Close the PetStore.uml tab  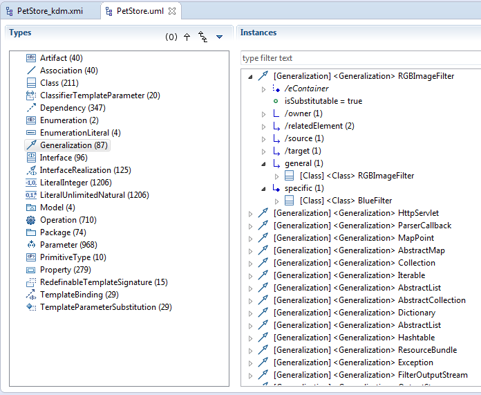coord(172,11)
